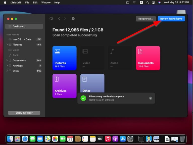Expand the Other sidebar group
This screenshot has width=193, height=145.
7,71
